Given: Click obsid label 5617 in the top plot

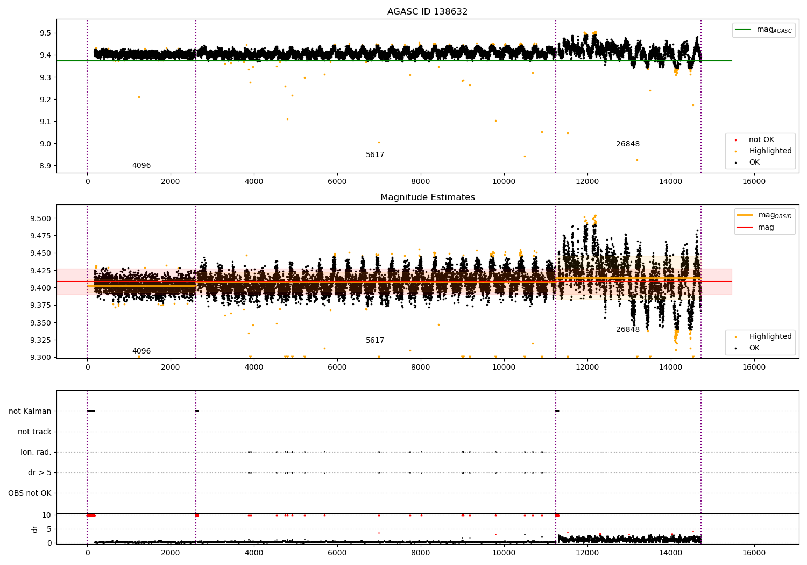Looking at the screenshot, I should pos(375,155).
